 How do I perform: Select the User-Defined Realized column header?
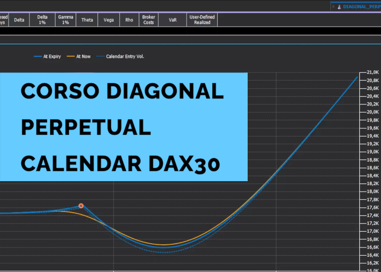[x=202, y=20]
